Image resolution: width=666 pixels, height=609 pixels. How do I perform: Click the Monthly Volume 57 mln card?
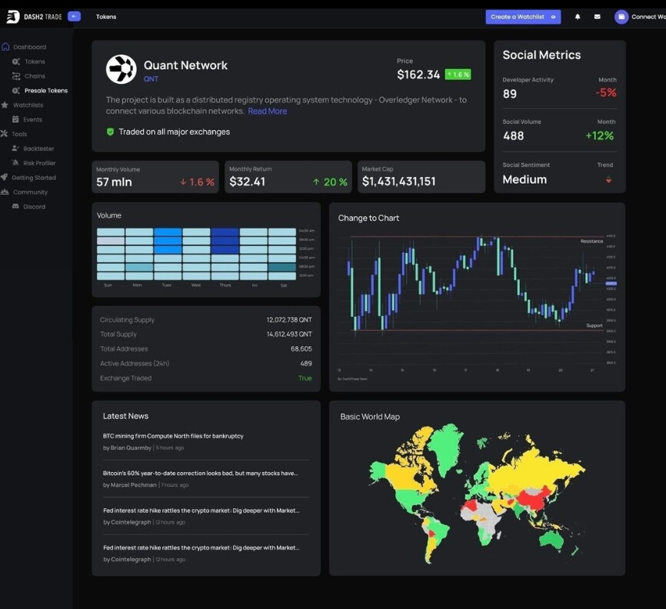155,177
